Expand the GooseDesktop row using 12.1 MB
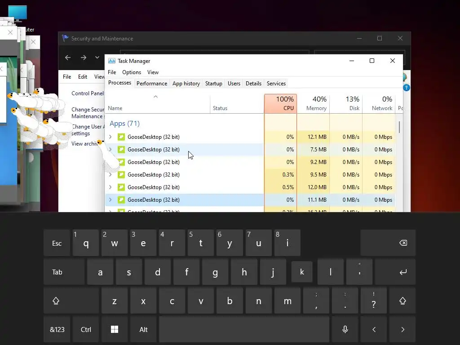 pyautogui.click(x=111, y=137)
